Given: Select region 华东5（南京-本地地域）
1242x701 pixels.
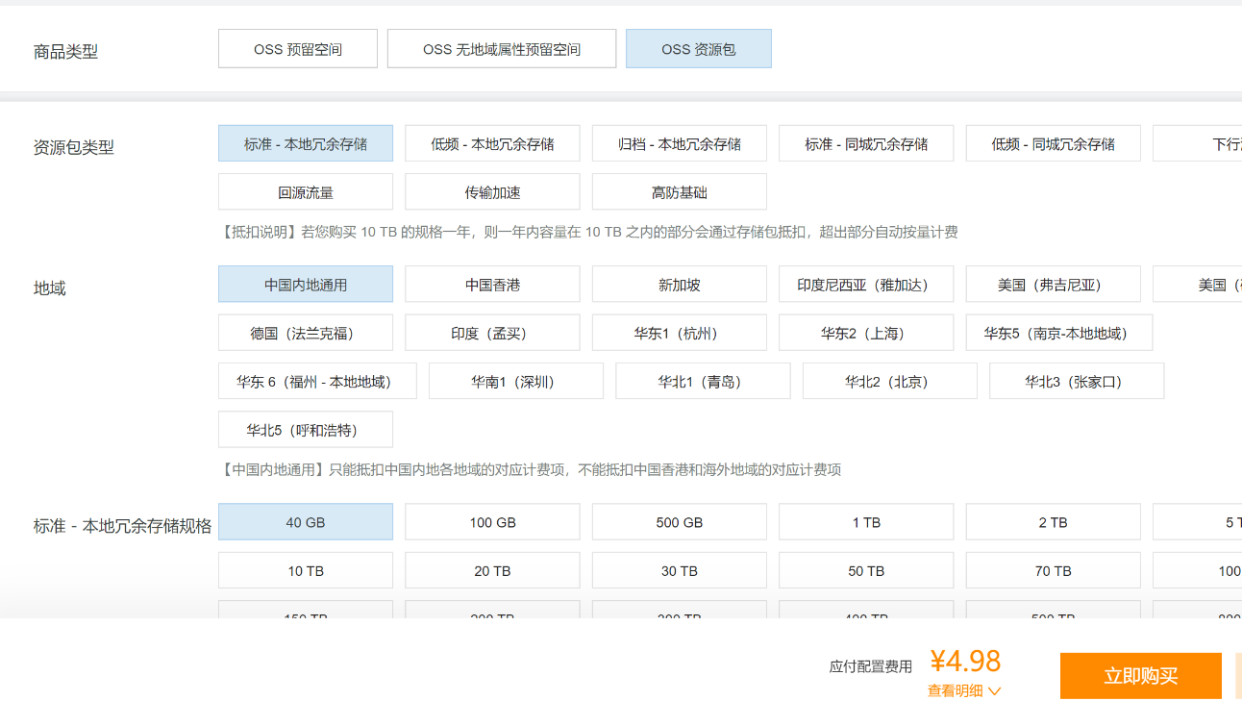Looking at the screenshot, I should [x=1059, y=333].
